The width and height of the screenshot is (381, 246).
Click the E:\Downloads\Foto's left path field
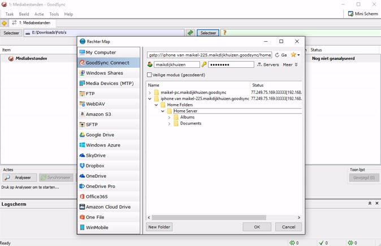104,33
